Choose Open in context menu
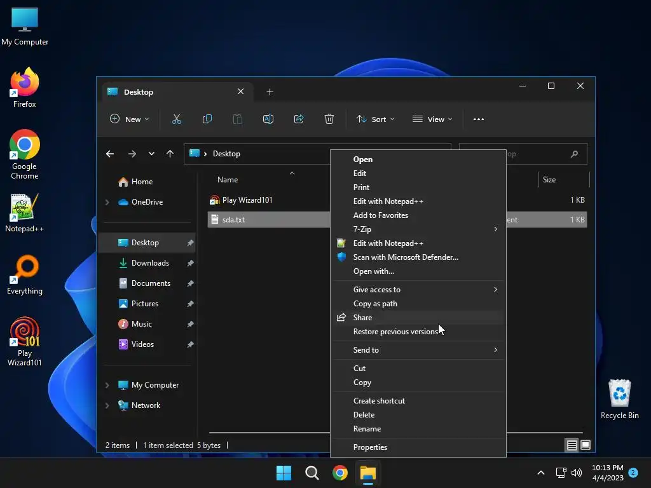Image resolution: width=651 pixels, height=488 pixels. click(x=418, y=159)
